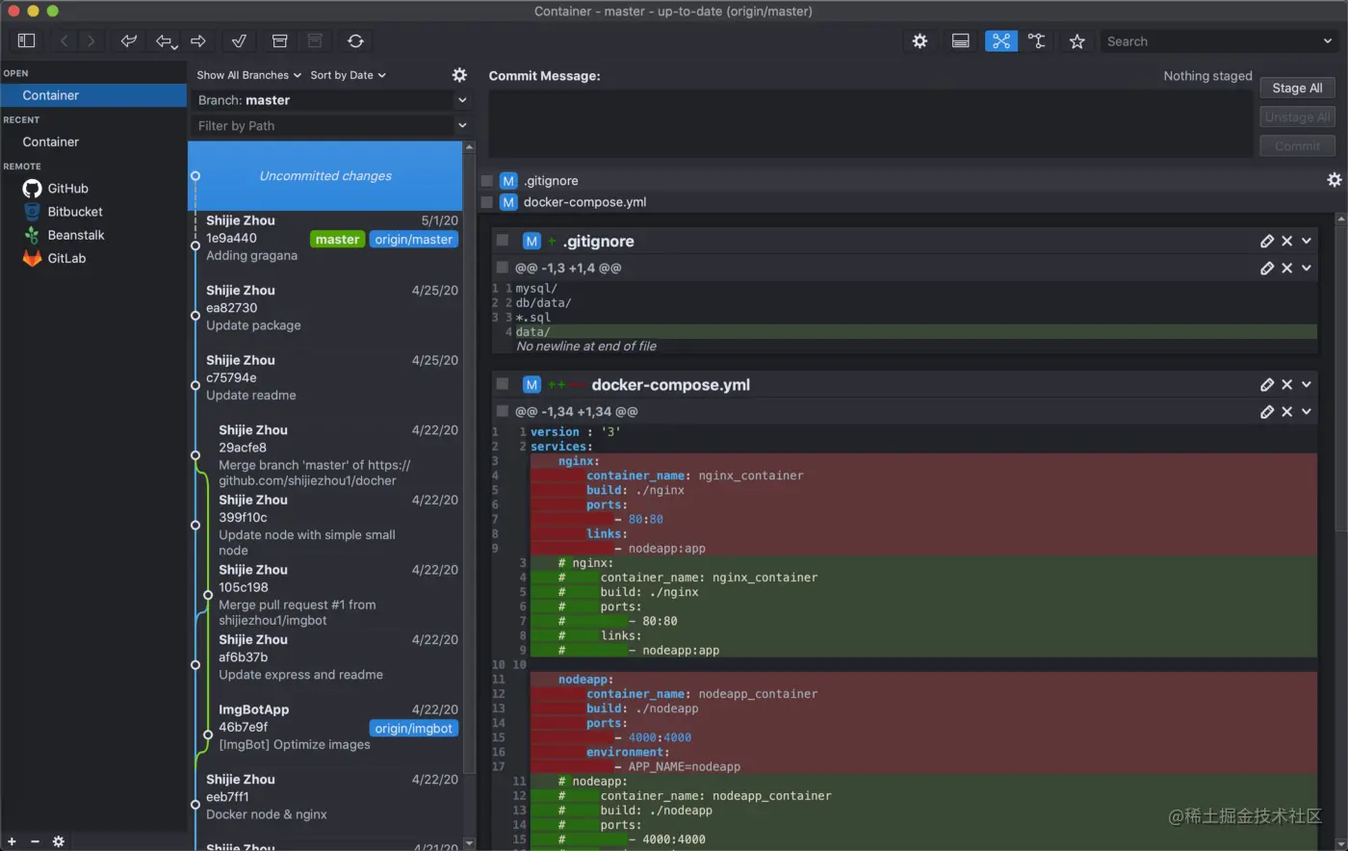The width and height of the screenshot is (1348, 851).
Task: Edit the @@ -1,34 +1,34 hunk via pencil icon
Action: pos(1267,411)
